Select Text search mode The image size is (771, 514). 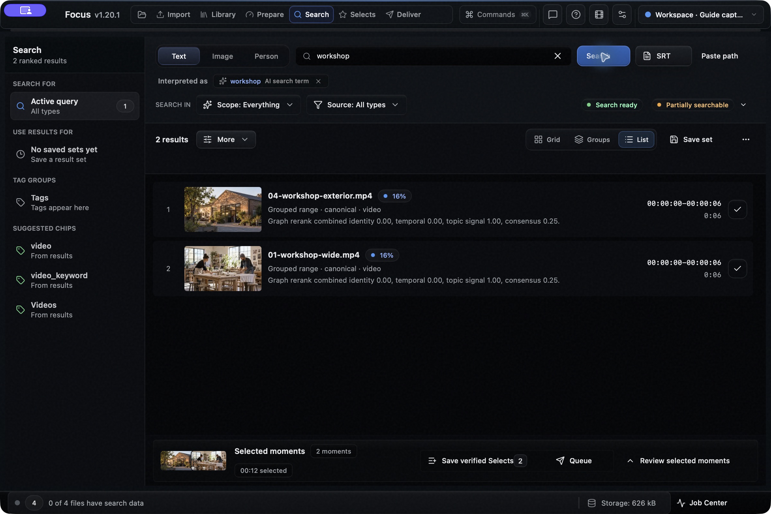[179, 56]
